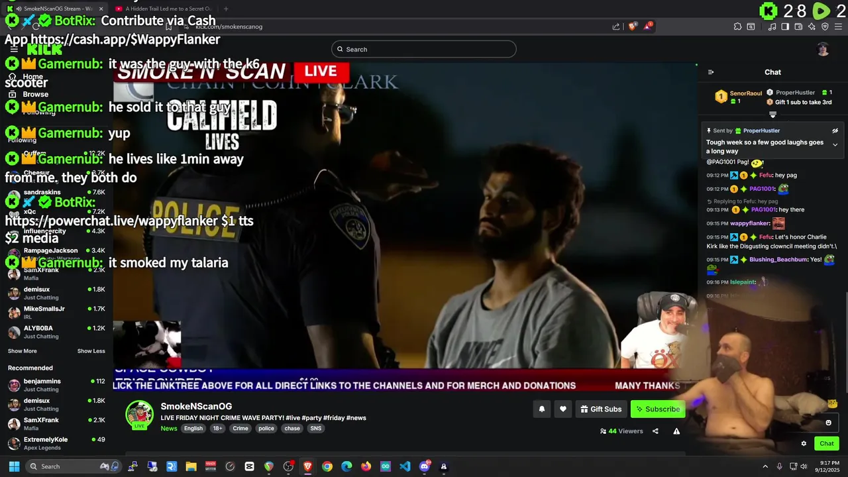Click the share page icon in address bar

(x=616, y=26)
